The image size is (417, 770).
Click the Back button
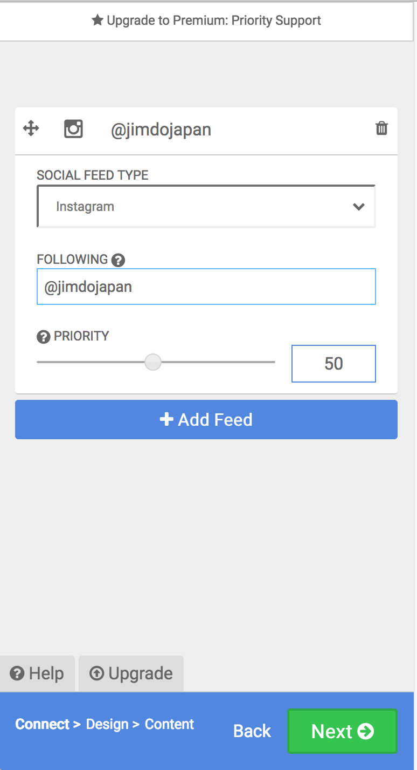point(252,731)
